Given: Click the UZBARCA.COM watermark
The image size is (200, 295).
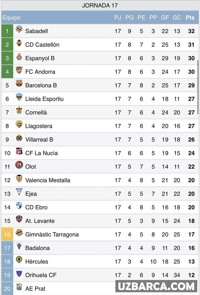Looking at the screenshot, I should [x=156, y=286].
